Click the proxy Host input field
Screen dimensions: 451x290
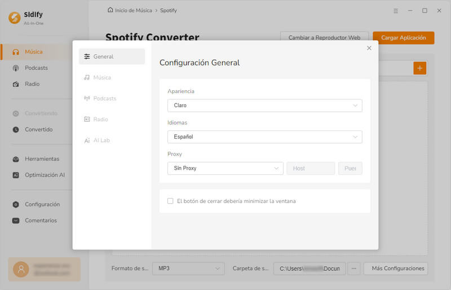click(x=311, y=168)
